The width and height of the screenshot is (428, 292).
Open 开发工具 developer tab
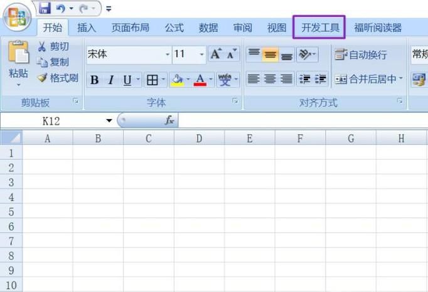[x=319, y=28]
